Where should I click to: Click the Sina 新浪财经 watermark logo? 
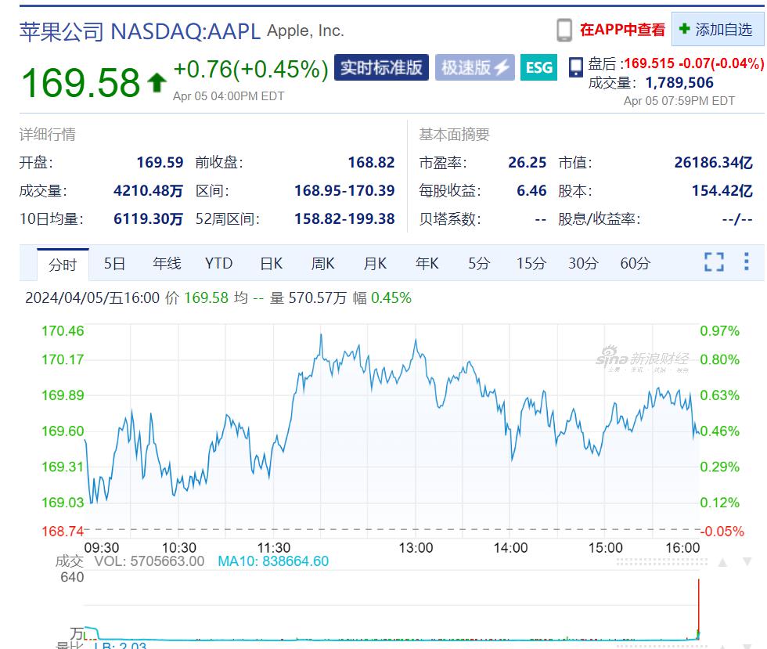[643, 359]
